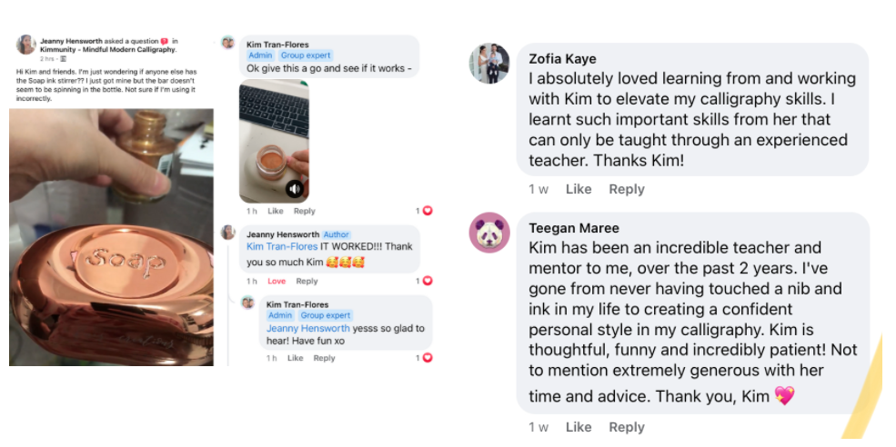Screen dimensions: 896x447
Task: Open Zofia Kaye's profile picture
Action: click(489, 63)
